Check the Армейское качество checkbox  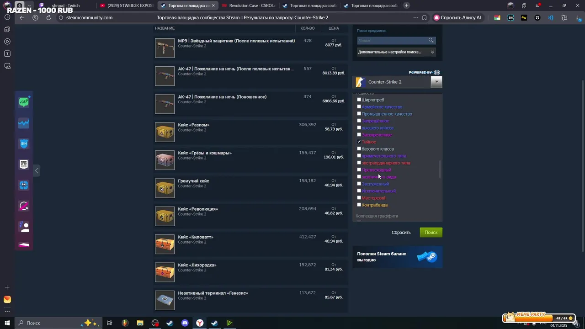click(359, 106)
